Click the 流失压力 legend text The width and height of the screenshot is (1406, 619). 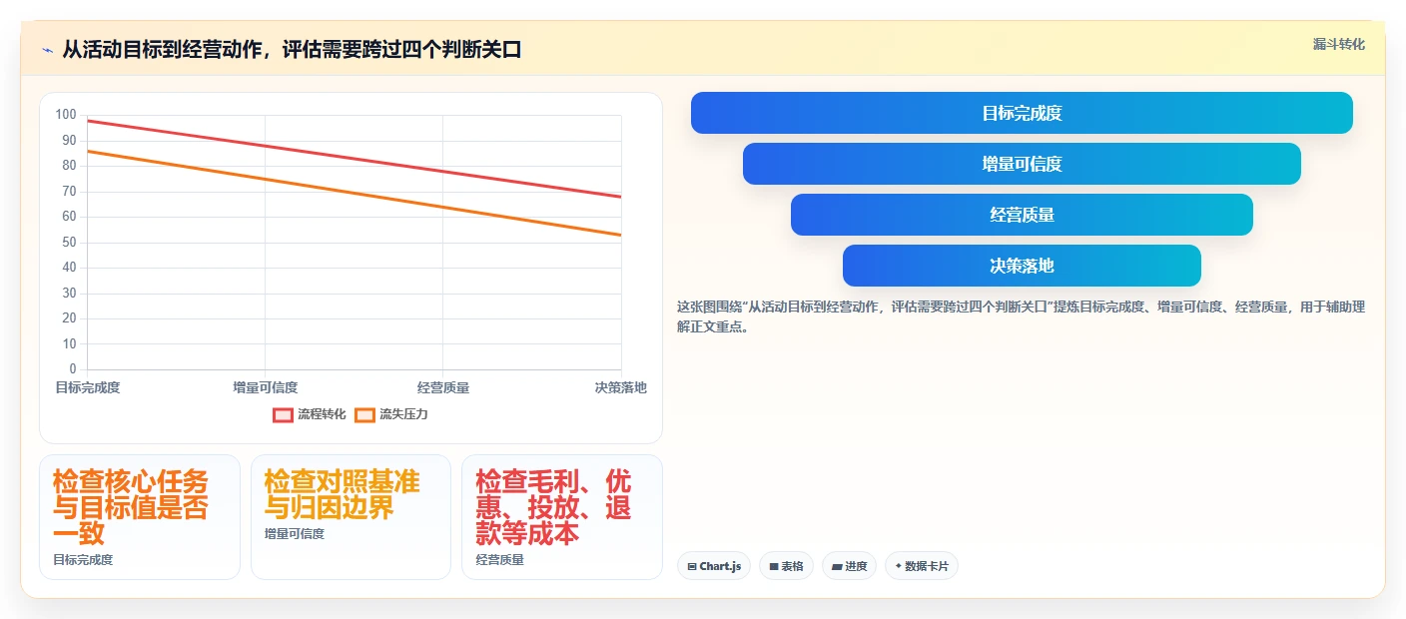coord(403,414)
